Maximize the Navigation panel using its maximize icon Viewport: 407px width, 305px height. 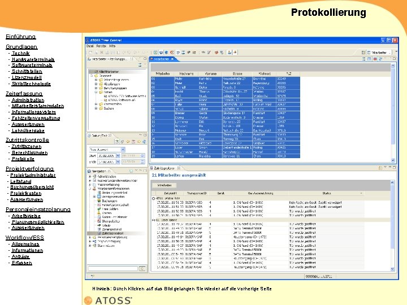(x=145, y=171)
